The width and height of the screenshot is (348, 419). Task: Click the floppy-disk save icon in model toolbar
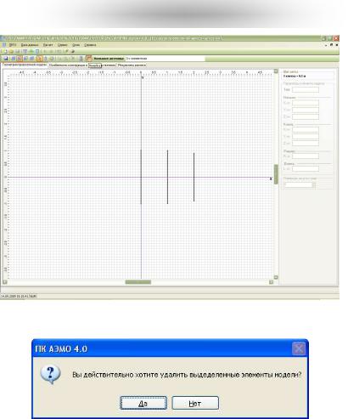(6, 59)
